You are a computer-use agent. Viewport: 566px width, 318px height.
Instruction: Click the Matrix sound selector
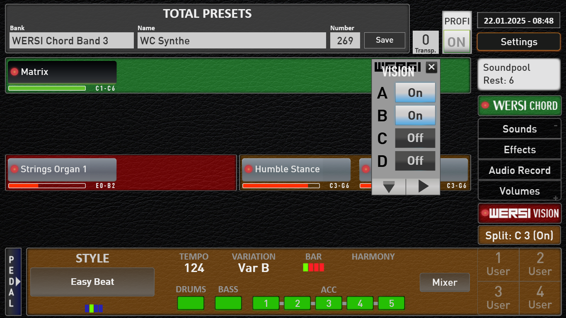pyautogui.click(x=62, y=72)
